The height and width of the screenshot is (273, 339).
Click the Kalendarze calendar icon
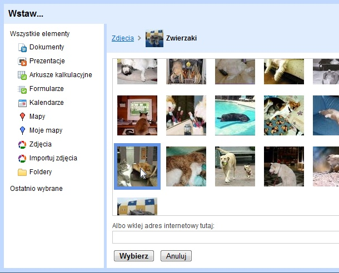point(22,103)
